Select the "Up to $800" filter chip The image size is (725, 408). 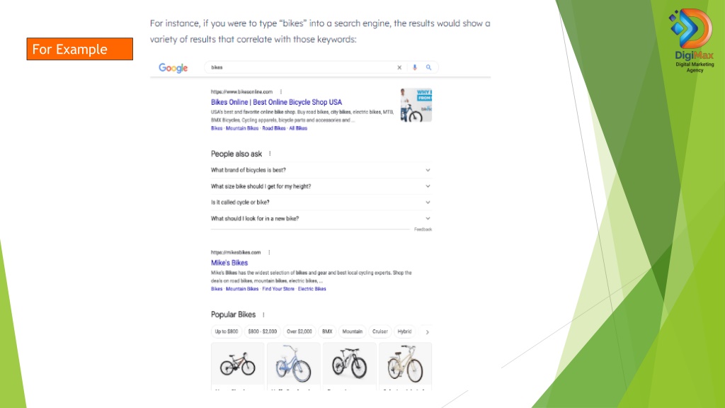pos(226,331)
